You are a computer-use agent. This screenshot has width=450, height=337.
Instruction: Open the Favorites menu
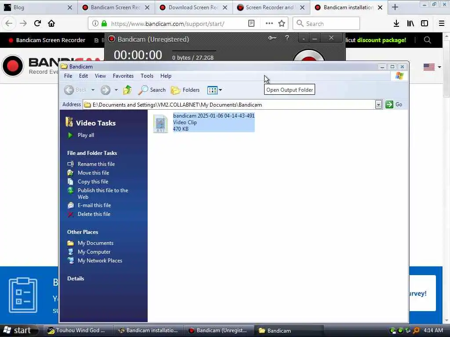123,76
